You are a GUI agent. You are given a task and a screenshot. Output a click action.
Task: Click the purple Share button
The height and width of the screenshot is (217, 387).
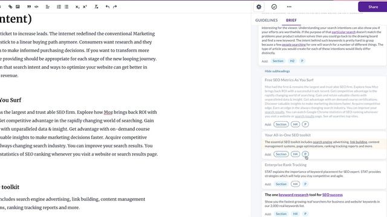[372, 7]
